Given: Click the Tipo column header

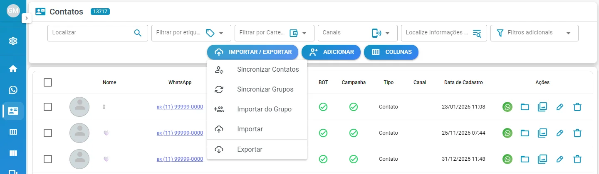Looking at the screenshot, I should coord(389,82).
